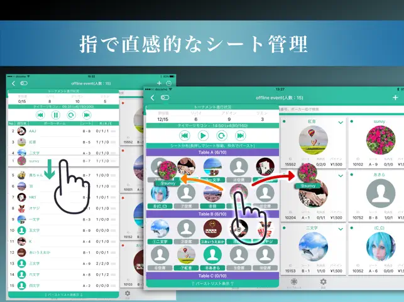Open the (C_C) card avatar photo
The image size is (404, 302).
pyautogui.click(x=381, y=247)
